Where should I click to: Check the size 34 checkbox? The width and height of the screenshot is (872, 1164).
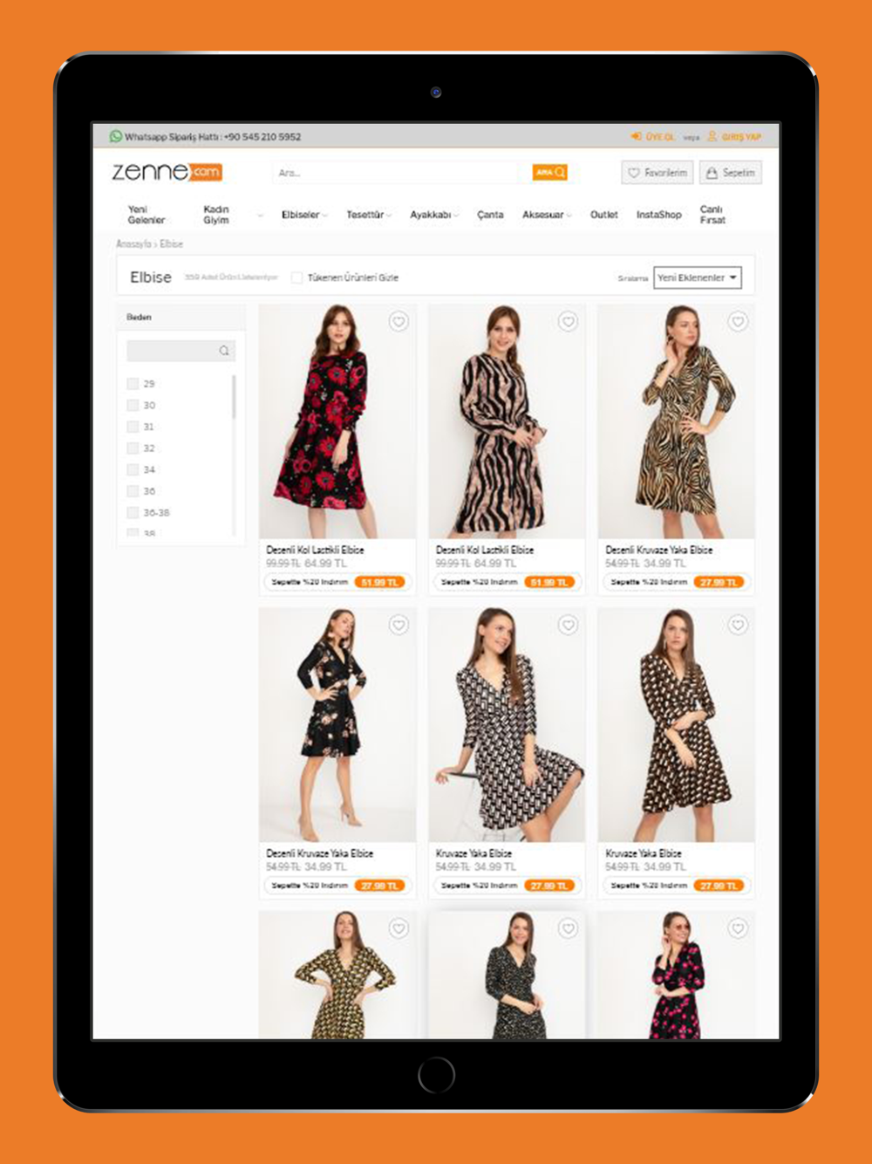point(133,469)
